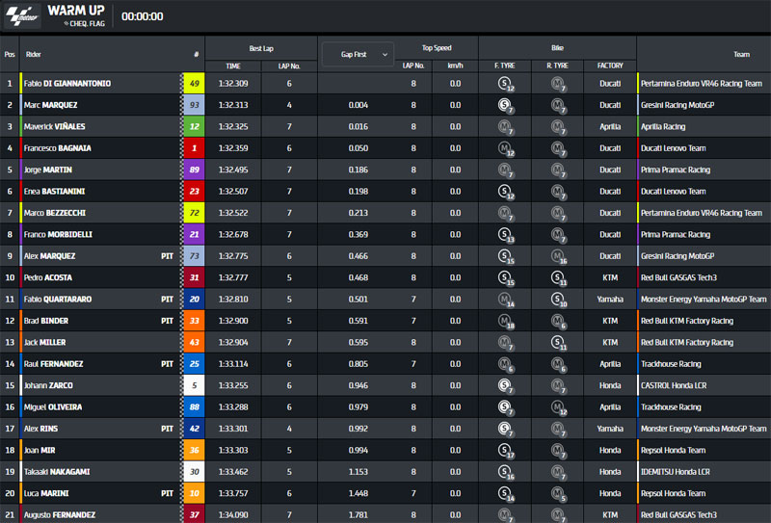The height and width of the screenshot is (523, 771).
Task: Click Brad Binder's front tyre icon
Action: (x=504, y=321)
